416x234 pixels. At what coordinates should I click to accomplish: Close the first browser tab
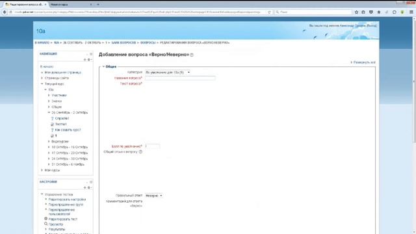pyautogui.click(x=45, y=5)
